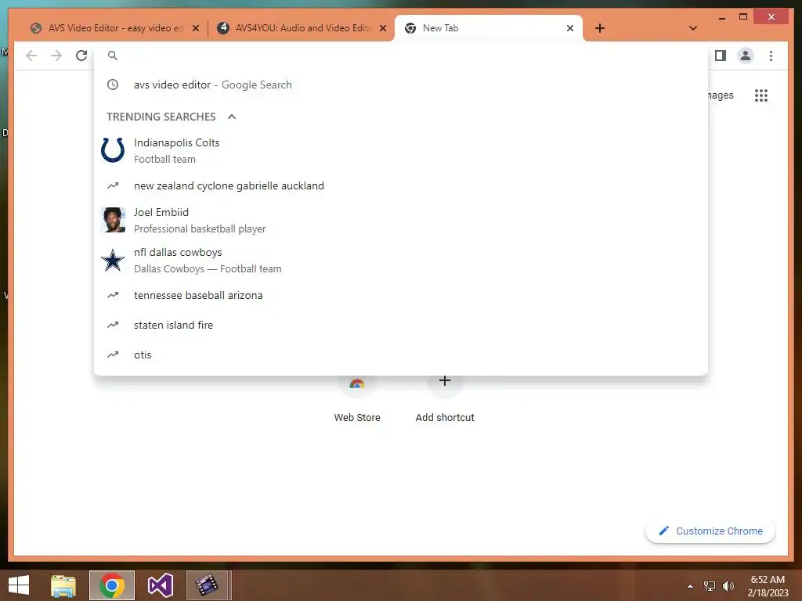Select the otis trending search
802x601 pixels.
point(401,354)
